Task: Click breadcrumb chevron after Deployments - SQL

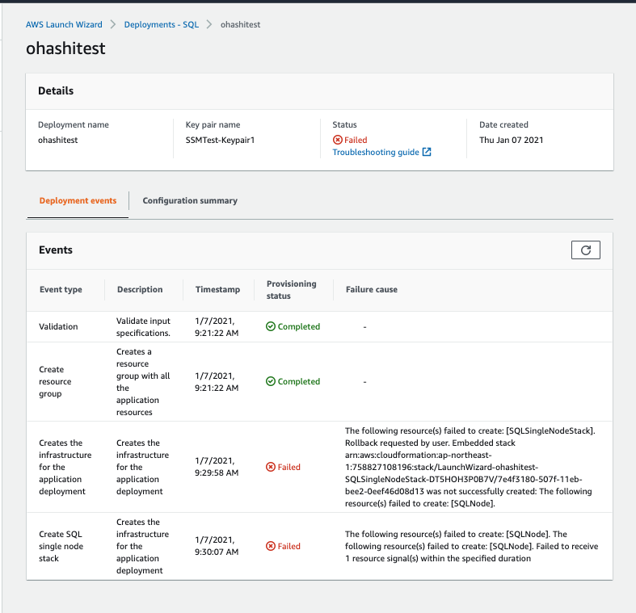Action: coord(209,24)
